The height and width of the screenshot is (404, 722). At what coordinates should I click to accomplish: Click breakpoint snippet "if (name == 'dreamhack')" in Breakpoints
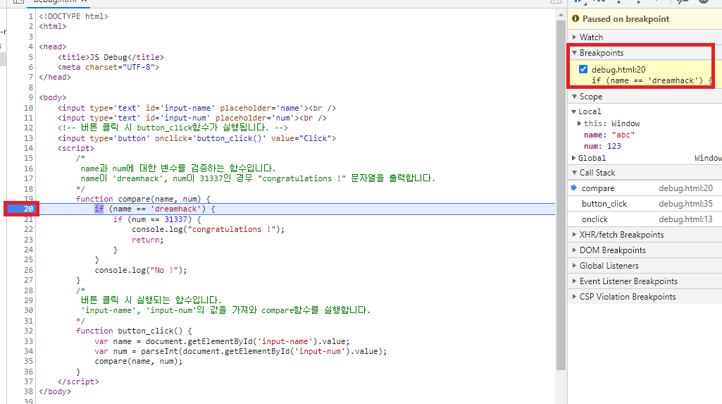pyautogui.click(x=651, y=80)
